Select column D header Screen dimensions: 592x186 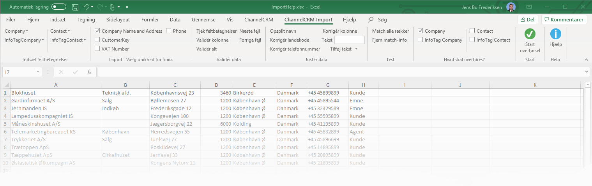click(x=216, y=85)
